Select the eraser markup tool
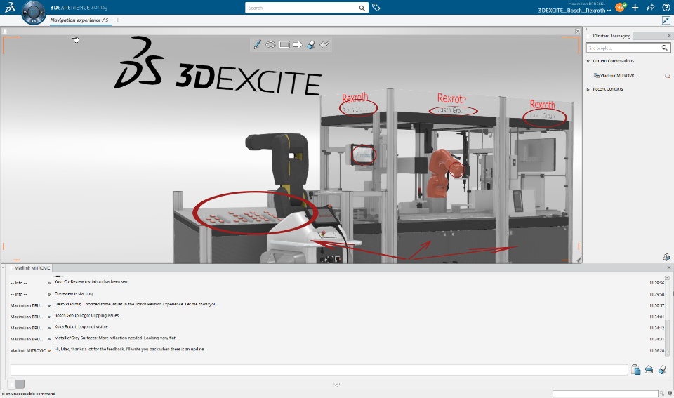The width and height of the screenshot is (674, 398). click(x=311, y=45)
